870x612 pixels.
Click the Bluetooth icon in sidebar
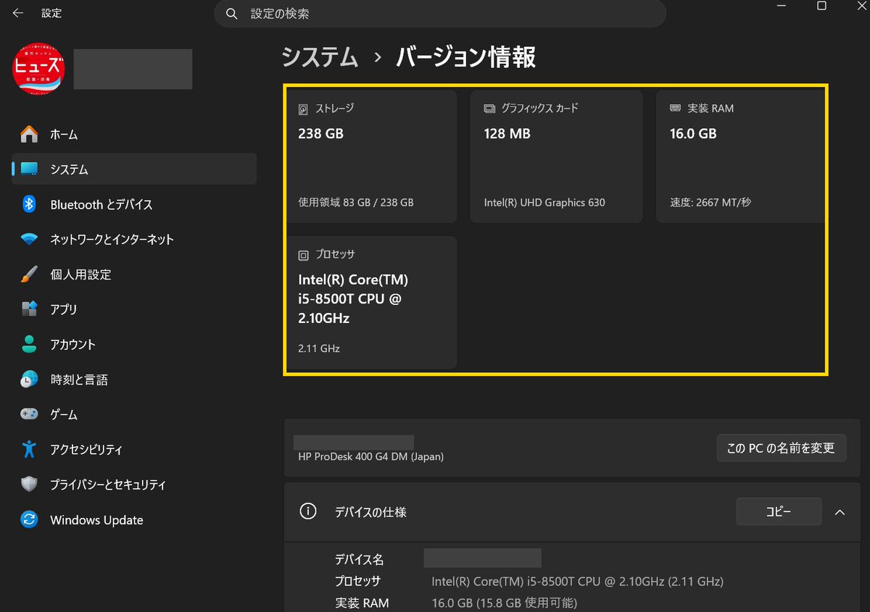(29, 204)
